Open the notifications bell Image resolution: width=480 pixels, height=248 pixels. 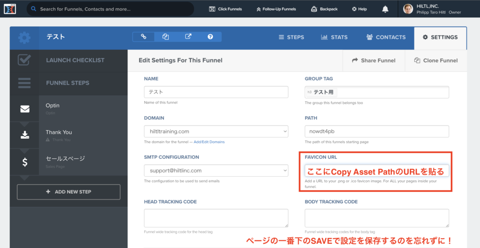click(x=385, y=9)
